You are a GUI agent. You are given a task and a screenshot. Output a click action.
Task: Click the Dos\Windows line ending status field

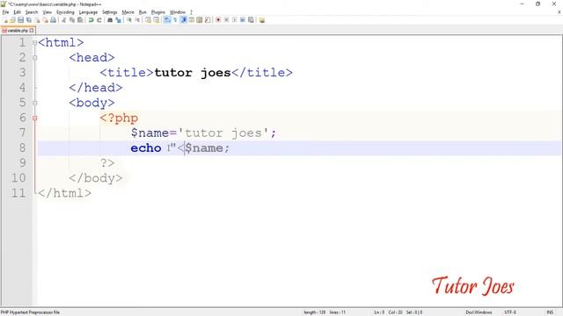[479, 312]
